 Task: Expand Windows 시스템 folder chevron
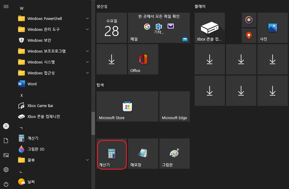pyautogui.click(x=87, y=62)
